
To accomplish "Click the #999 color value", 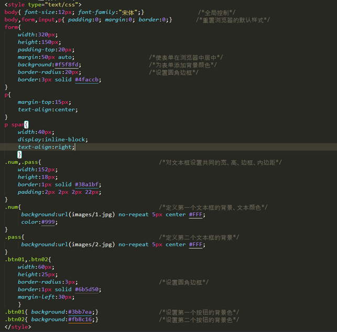I will [x=48, y=222].
